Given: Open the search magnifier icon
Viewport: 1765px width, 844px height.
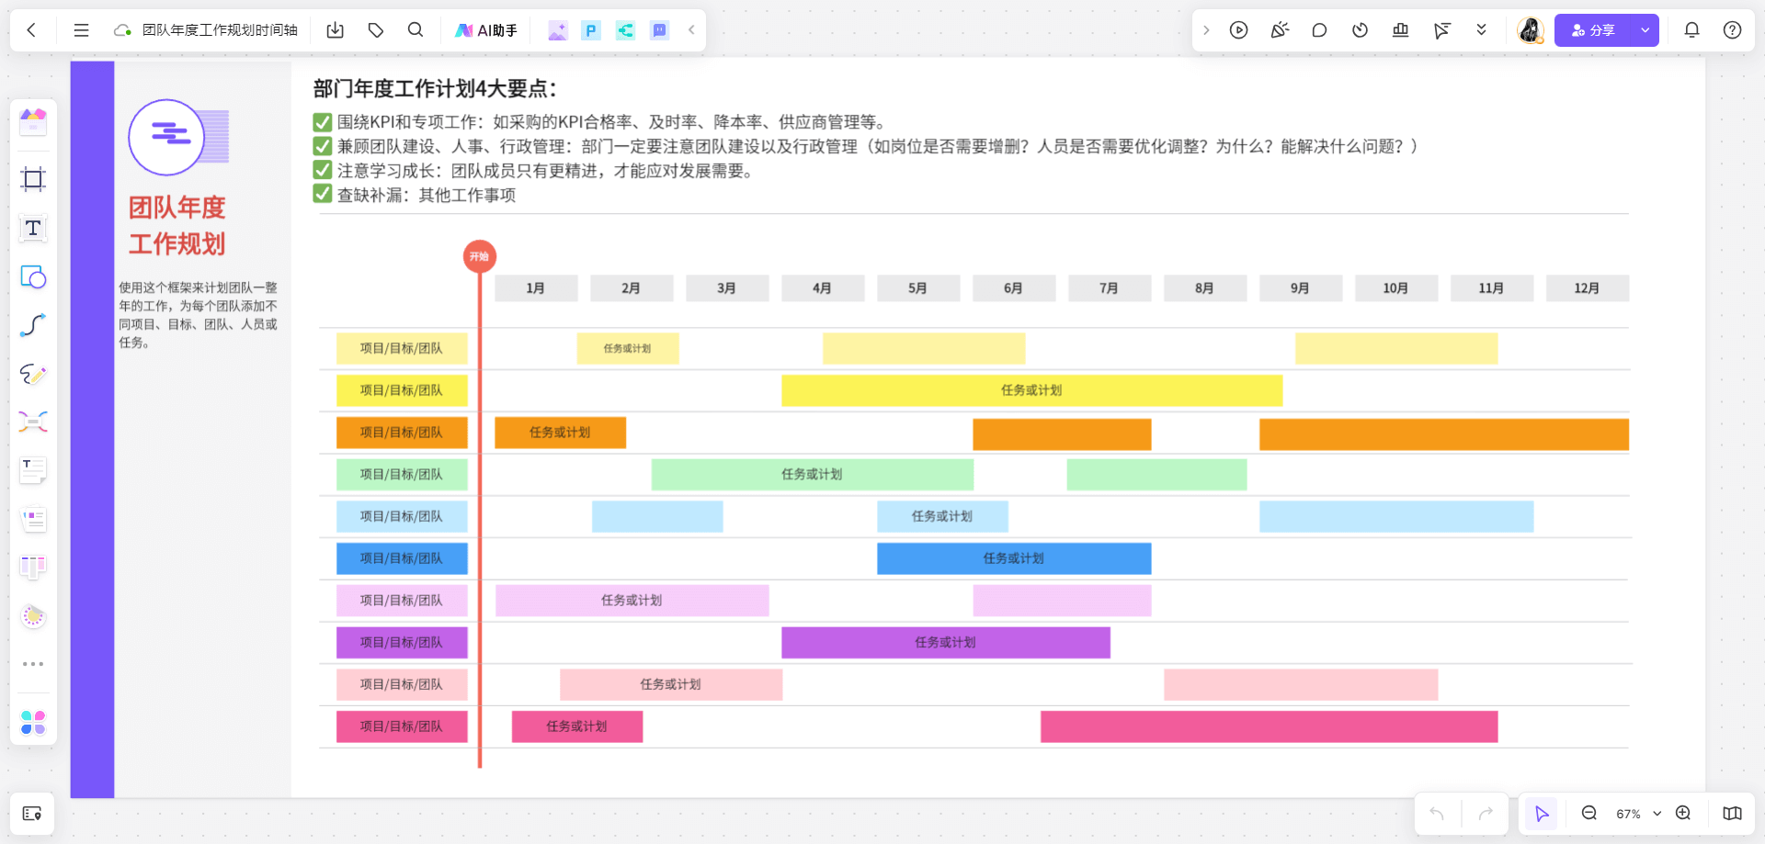Looking at the screenshot, I should [416, 30].
